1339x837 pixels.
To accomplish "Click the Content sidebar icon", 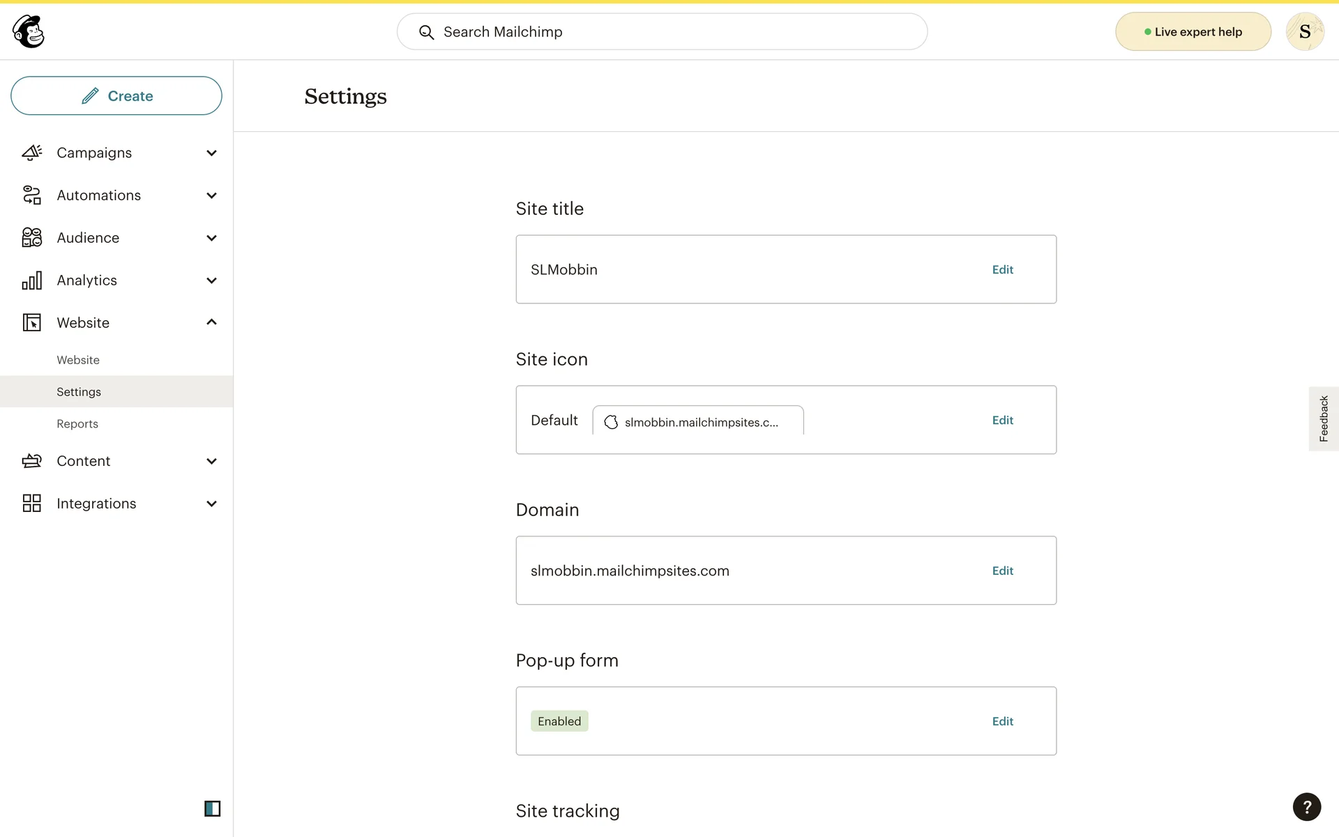I will click(32, 461).
